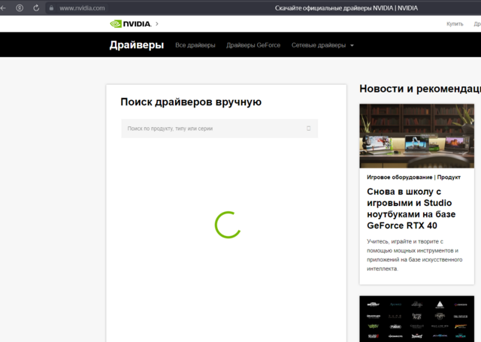The height and width of the screenshot is (342, 481).
Task: Click the Купить link in top bar
Action: [455, 24]
